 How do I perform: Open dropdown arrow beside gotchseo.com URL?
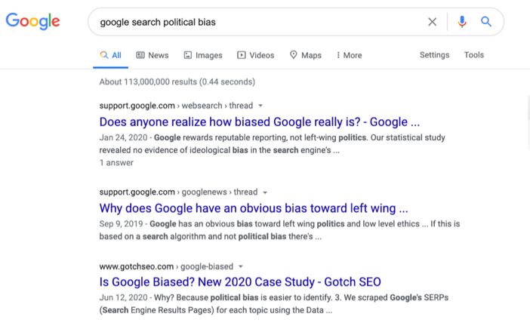tap(241, 266)
